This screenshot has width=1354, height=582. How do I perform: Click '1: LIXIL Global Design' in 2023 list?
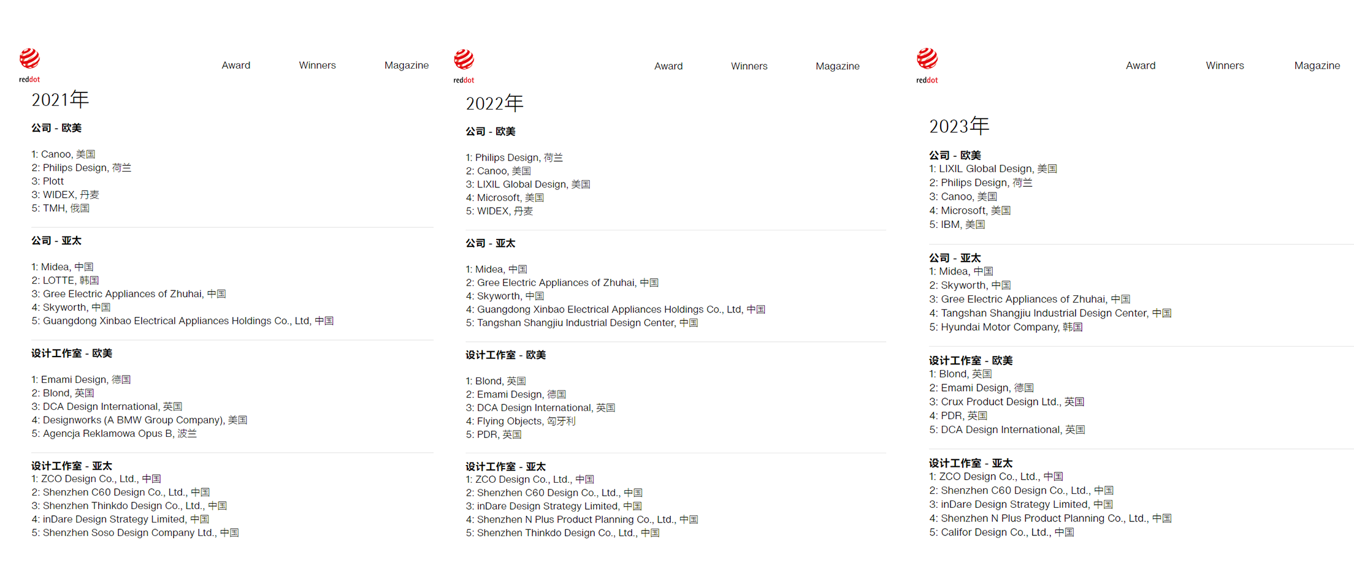click(x=993, y=168)
